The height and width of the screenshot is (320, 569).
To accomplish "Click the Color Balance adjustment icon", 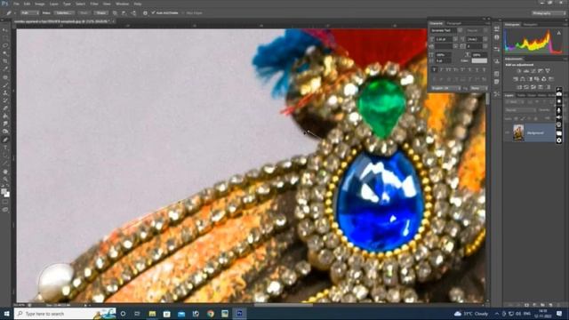I will coord(523,79).
